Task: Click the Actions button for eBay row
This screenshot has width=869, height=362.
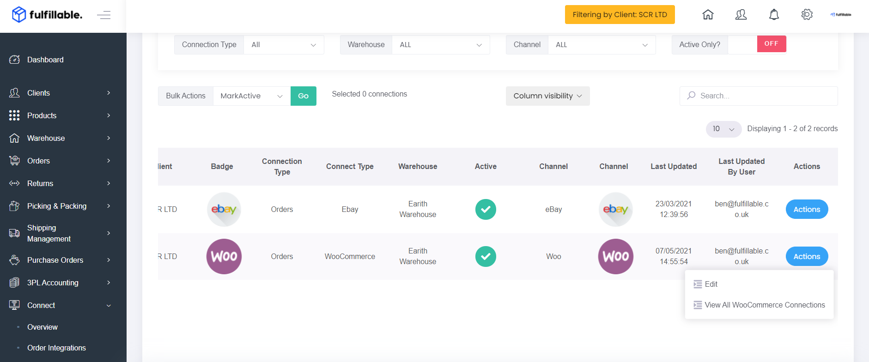Action: [807, 209]
